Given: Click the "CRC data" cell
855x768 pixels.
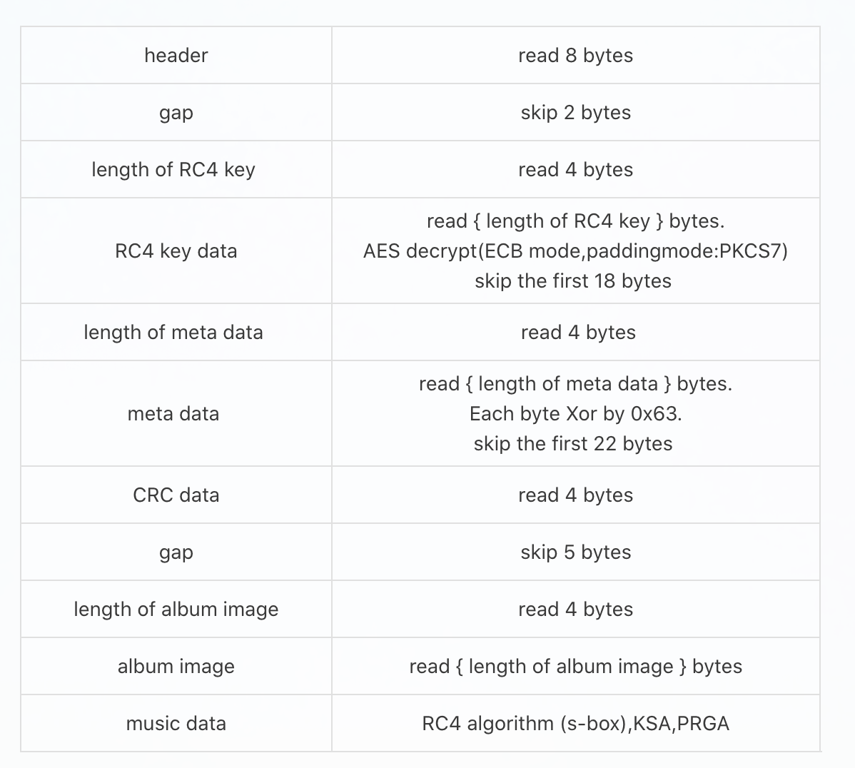Looking at the screenshot, I should pos(176,495).
